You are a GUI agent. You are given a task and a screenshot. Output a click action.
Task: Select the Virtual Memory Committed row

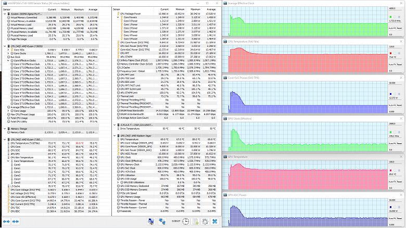click(53, 17)
